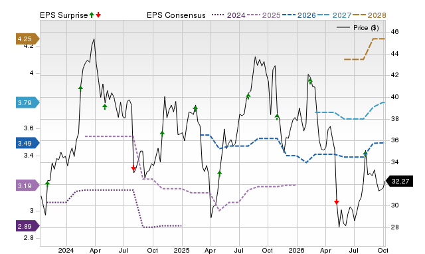The width and height of the screenshot is (425, 254).
Task: Click the brown 4.25 consensus value tag
Action: (x=27, y=39)
